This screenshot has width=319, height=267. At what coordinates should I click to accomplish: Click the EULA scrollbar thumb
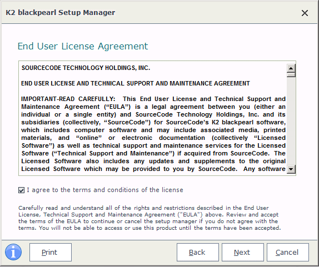[x=291, y=75]
